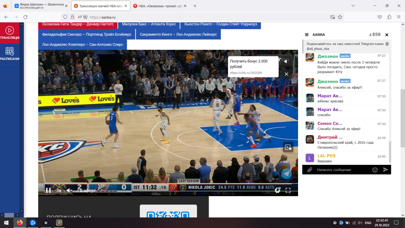
Task: Open Расписание in the left sidebar
Action: pos(9,54)
